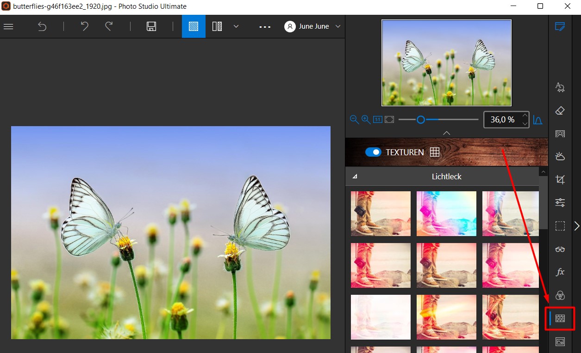The image size is (581, 353).
Task: Open the fx effects panel
Action: 560,272
